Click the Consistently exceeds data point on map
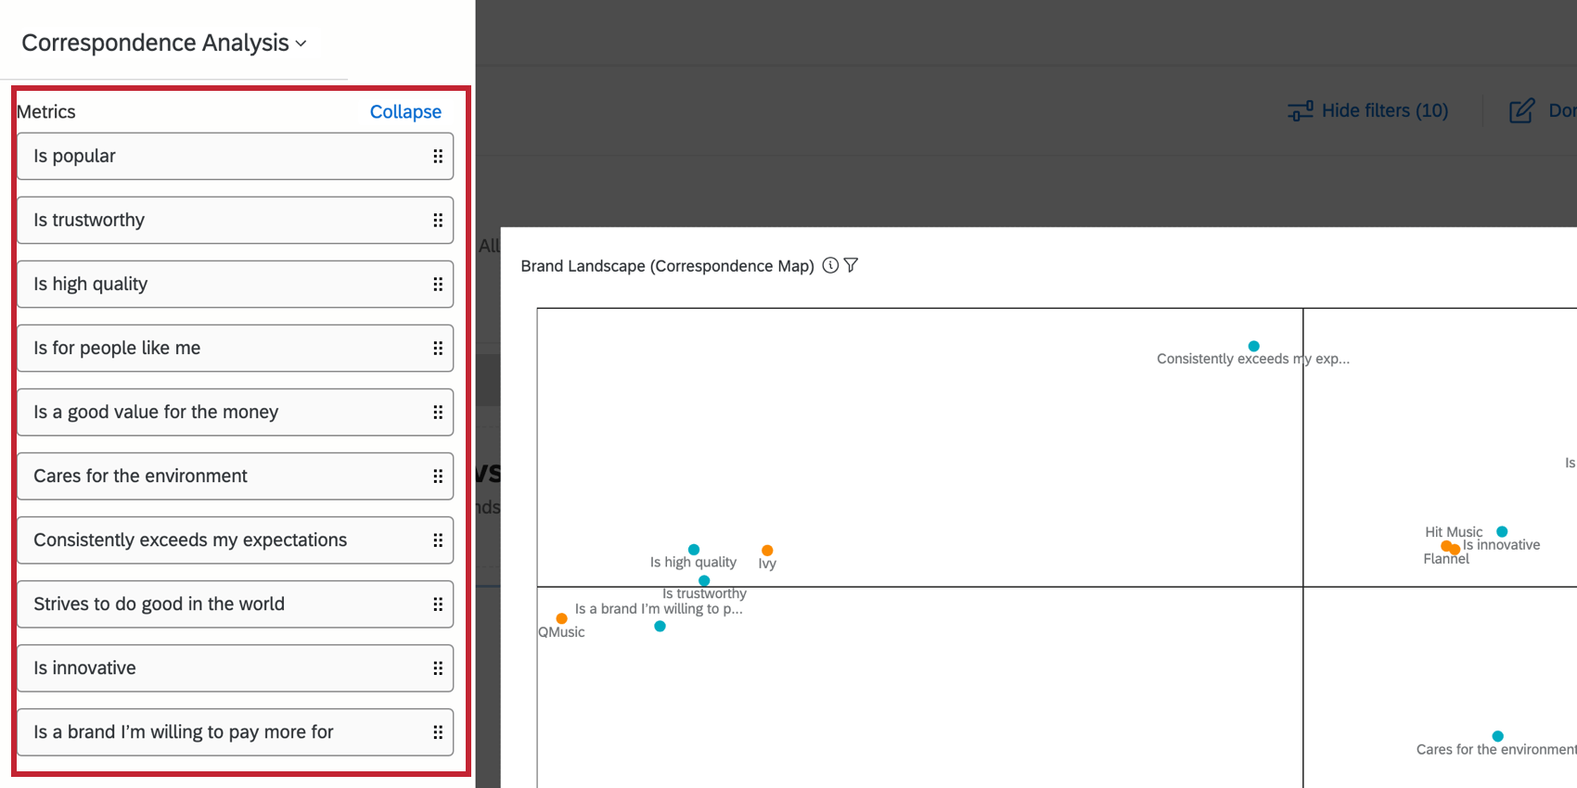The height and width of the screenshot is (788, 1577). tap(1253, 346)
